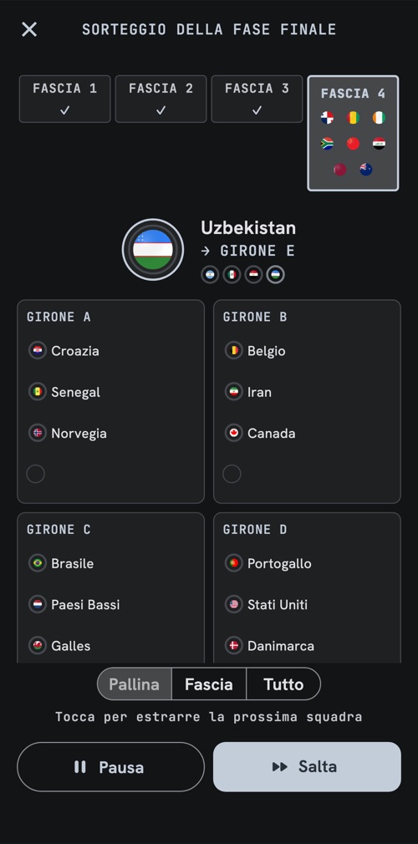Tap the large Uzbekistan flag ball
Viewport: 418px width, 844px height.
click(153, 250)
